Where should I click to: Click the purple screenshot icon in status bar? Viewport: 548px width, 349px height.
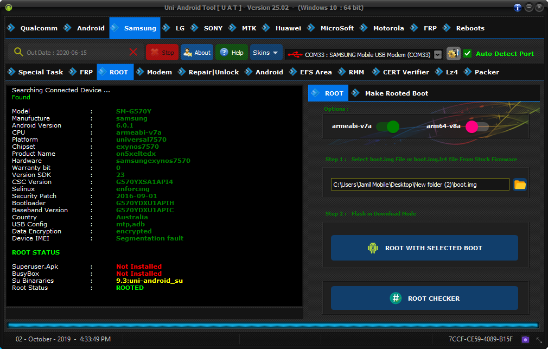(525, 339)
